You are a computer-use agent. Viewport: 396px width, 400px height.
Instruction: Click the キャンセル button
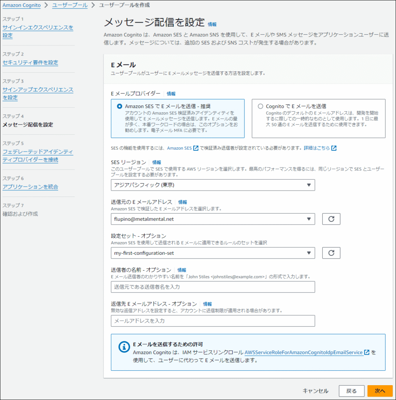coord(316,391)
